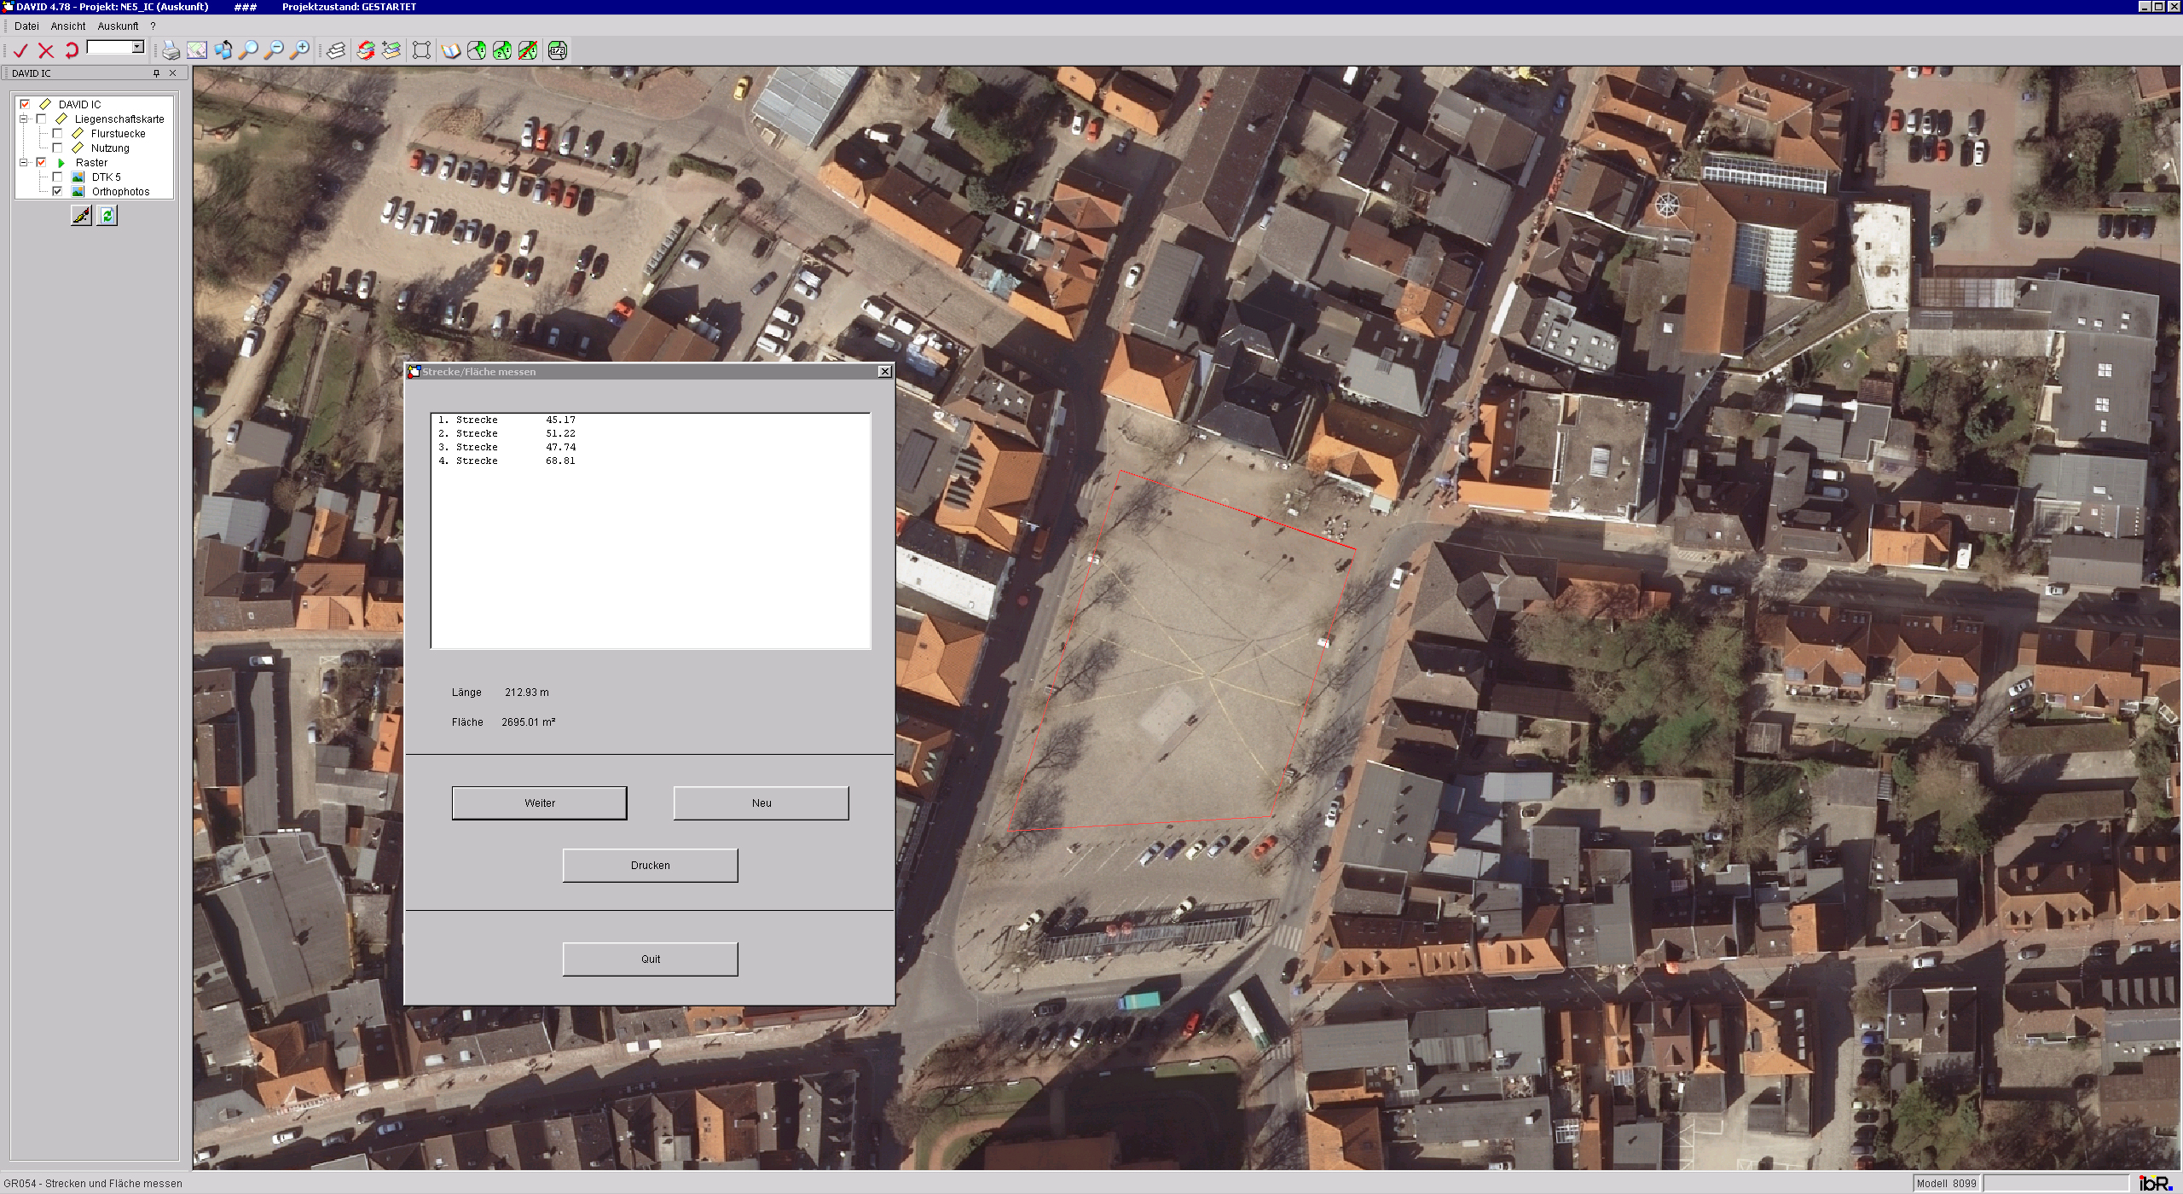Collapse the Raster tree node
The height and width of the screenshot is (1194, 2183).
click(24, 163)
